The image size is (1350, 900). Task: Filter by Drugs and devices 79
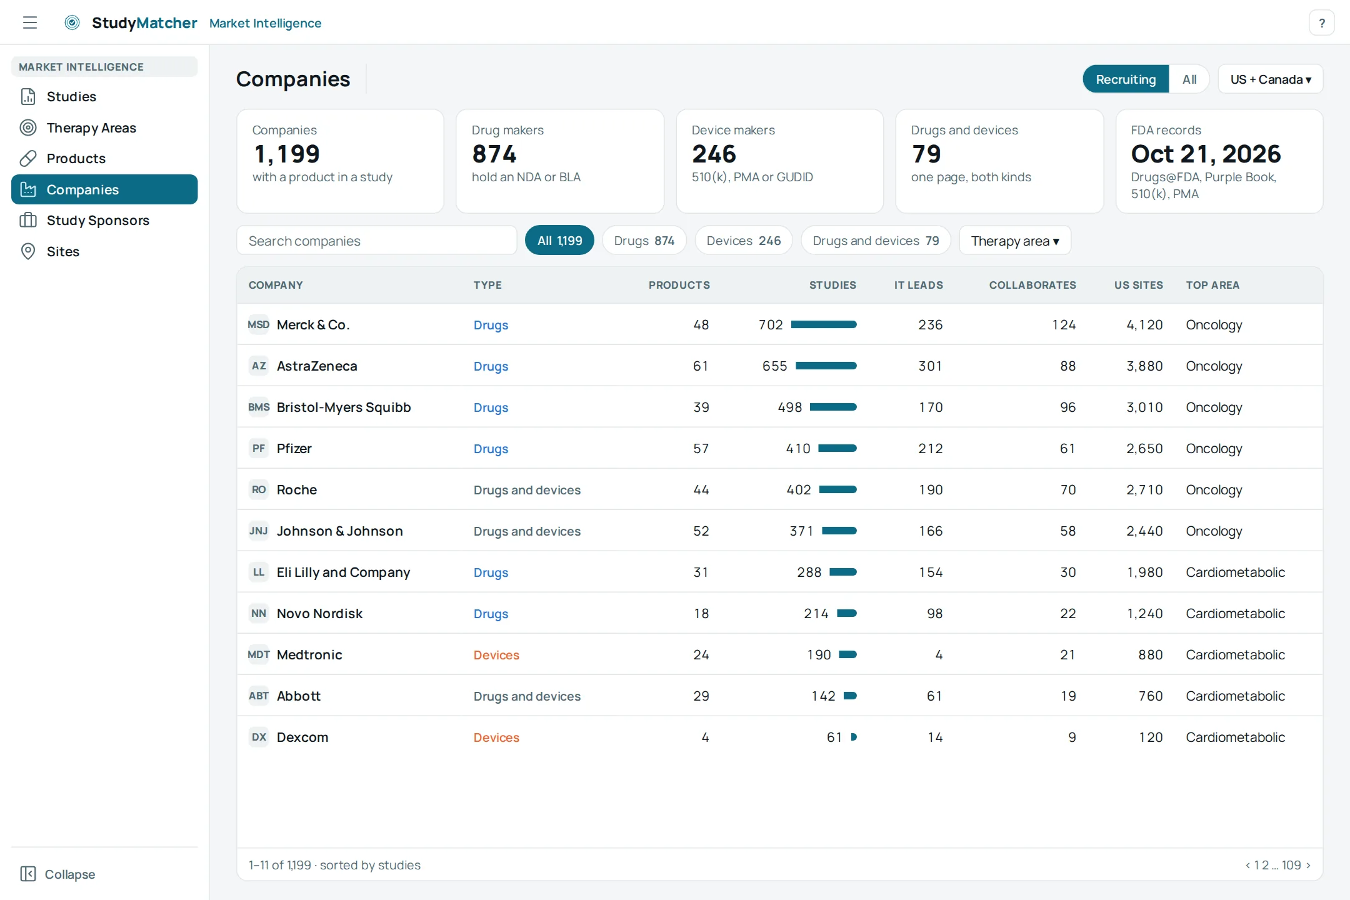pyautogui.click(x=876, y=241)
